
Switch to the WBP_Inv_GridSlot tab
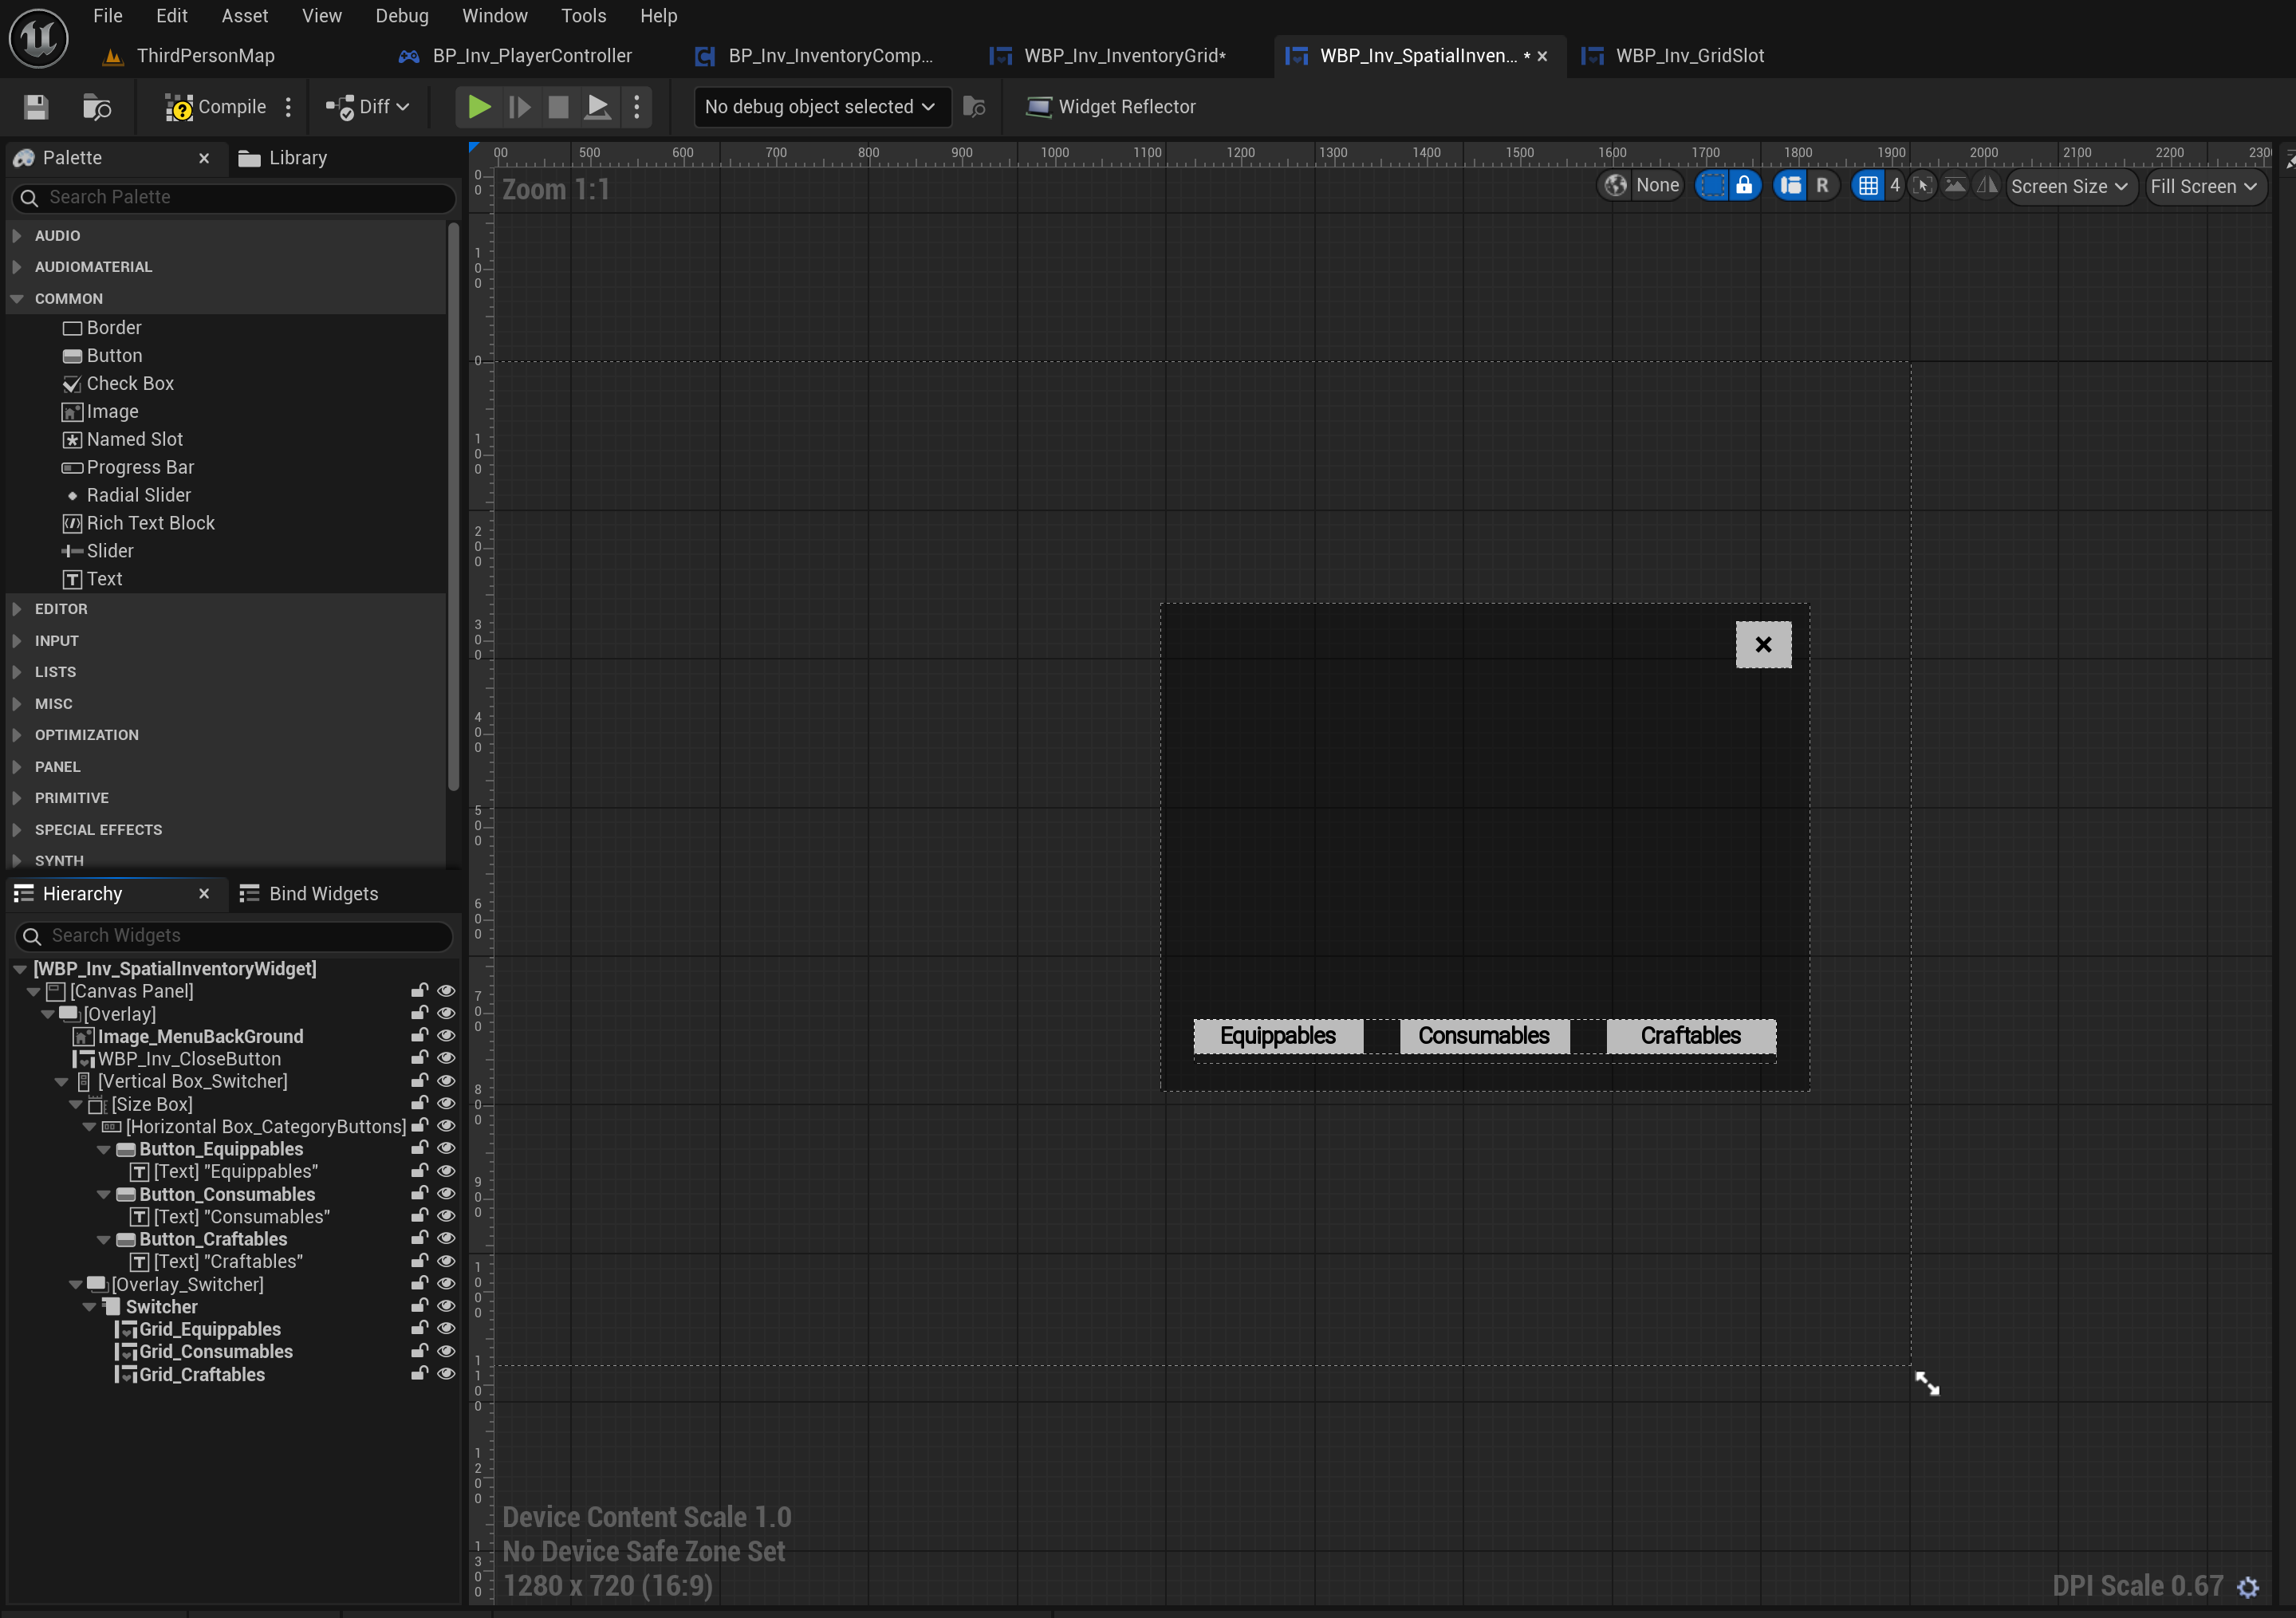pos(1688,56)
